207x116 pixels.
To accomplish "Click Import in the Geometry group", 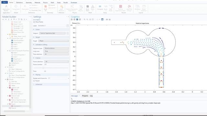I will click(x=52, y=5).
